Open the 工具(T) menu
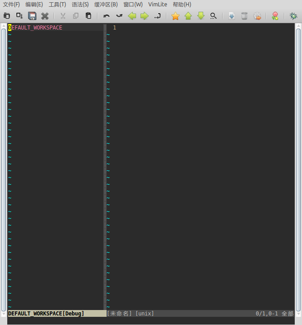The width and height of the screenshot is (302, 325). click(x=57, y=5)
